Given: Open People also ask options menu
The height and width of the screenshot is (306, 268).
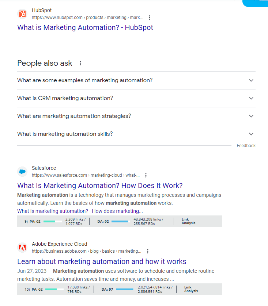Looking at the screenshot, I should pyautogui.click(x=80, y=63).
